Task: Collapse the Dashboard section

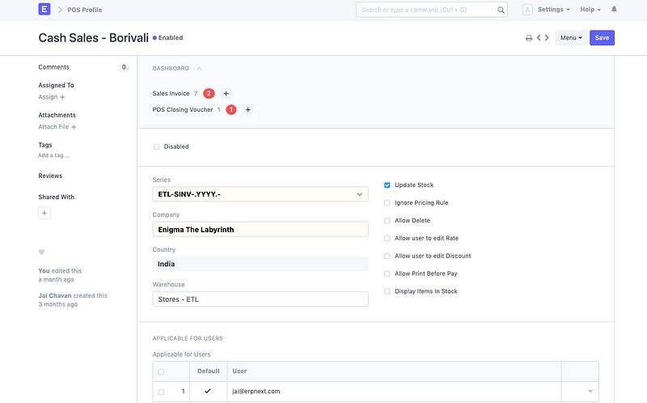Action: pyautogui.click(x=200, y=69)
